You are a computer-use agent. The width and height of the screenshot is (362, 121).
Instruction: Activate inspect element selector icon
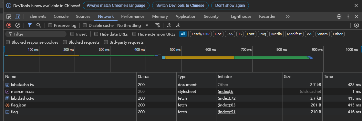pyautogui.click(x=9, y=16)
